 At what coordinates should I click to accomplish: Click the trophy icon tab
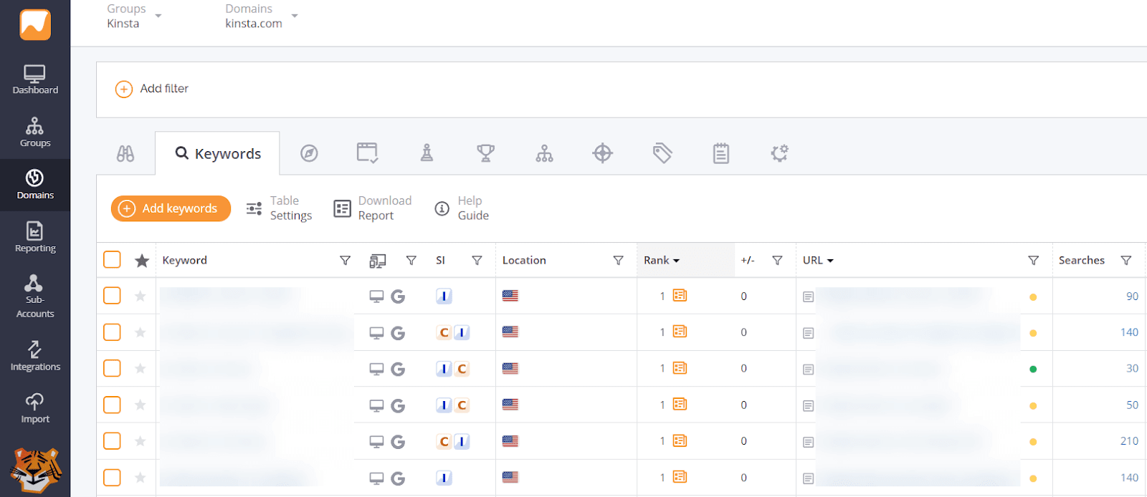coord(485,153)
